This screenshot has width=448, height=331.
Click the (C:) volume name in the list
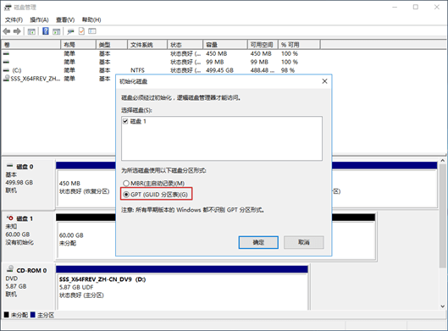click(x=17, y=70)
